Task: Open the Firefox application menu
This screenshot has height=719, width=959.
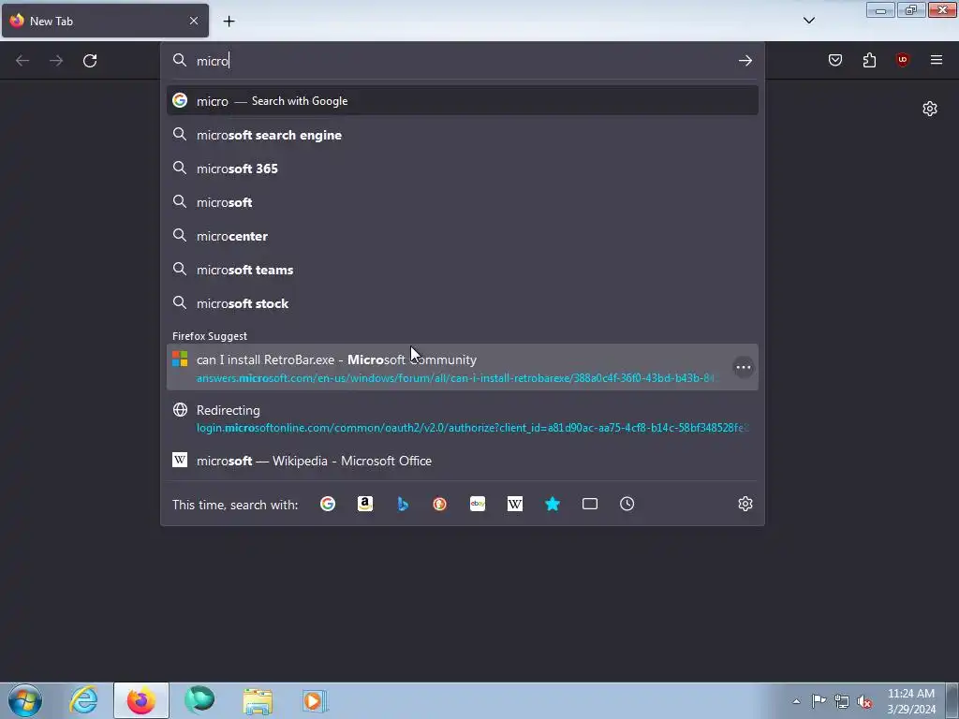Action: (937, 60)
